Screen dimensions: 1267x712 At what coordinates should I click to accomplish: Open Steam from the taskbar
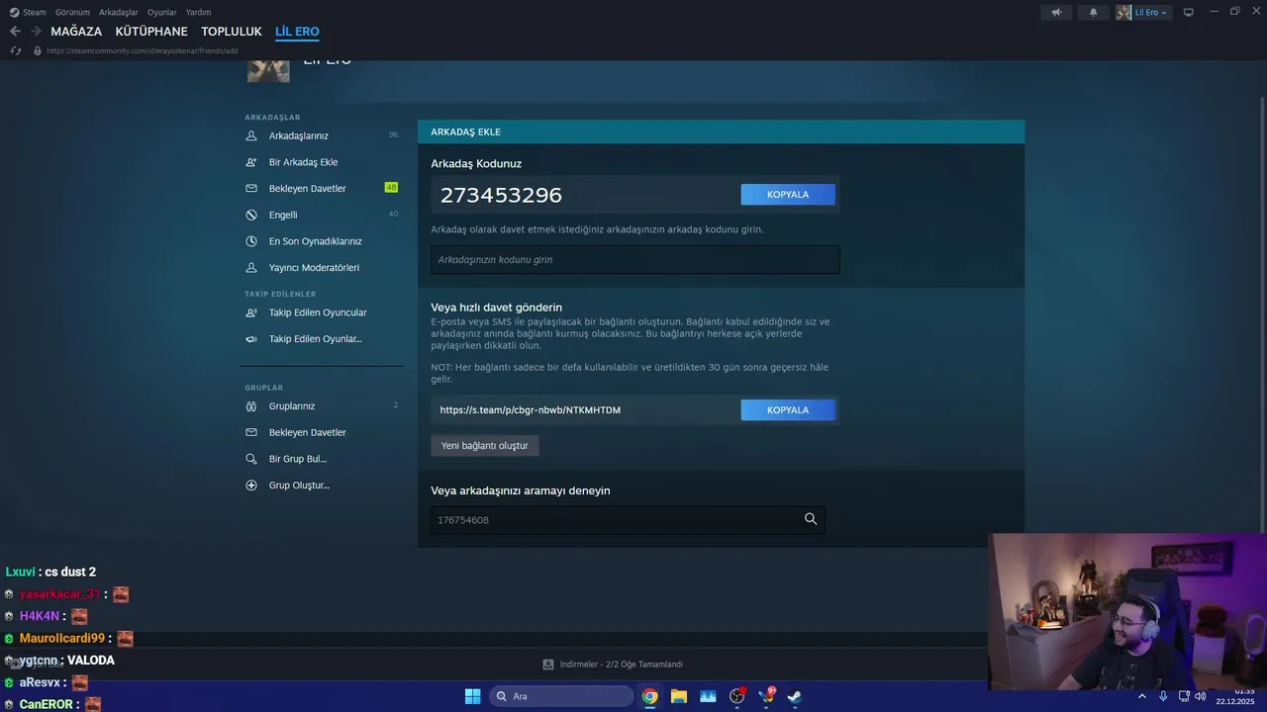pyautogui.click(x=794, y=696)
